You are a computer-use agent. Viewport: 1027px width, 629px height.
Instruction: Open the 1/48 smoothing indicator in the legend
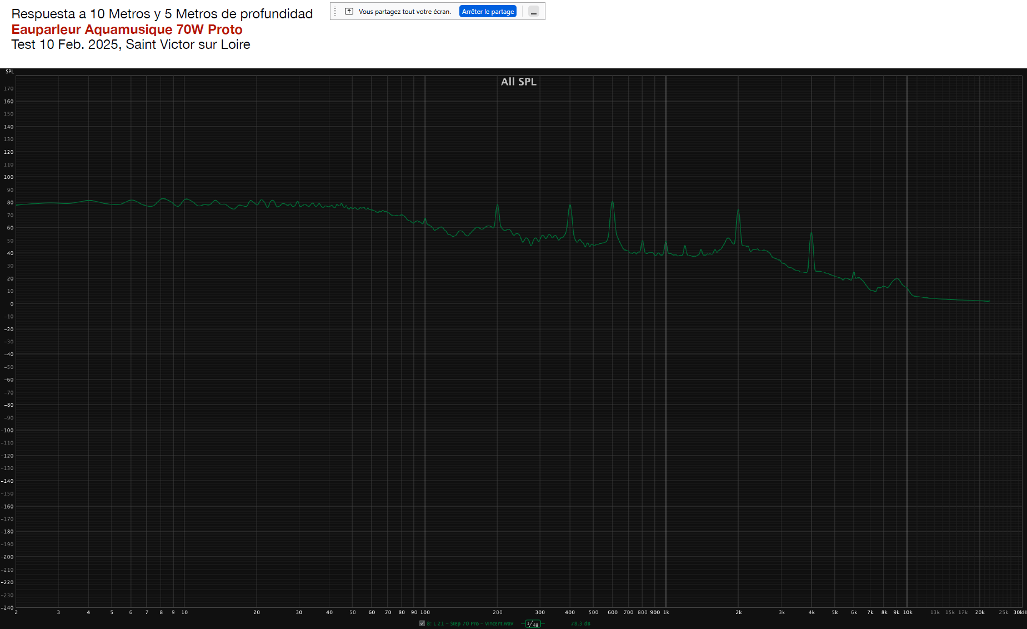[x=533, y=624]
